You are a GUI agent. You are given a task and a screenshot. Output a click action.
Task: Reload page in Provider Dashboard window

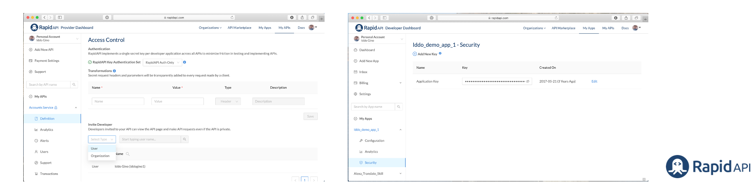pos(232,17)
